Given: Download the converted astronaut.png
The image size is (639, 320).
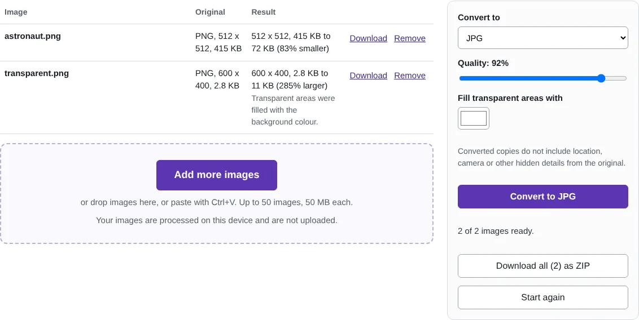Looking at the screenshot, I should coord(368,38).
